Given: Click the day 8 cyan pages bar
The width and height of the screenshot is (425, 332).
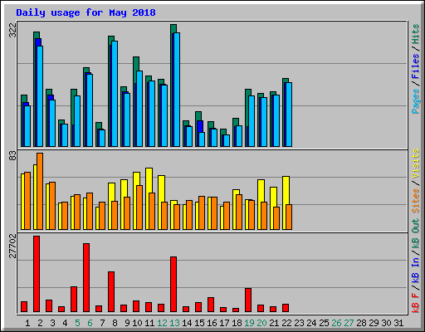Looking at the screenshot, I should [115, 94].
